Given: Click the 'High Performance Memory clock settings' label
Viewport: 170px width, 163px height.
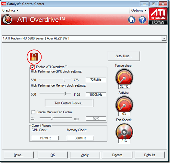Looking at the screenshot, I should [x=58, y=85].
